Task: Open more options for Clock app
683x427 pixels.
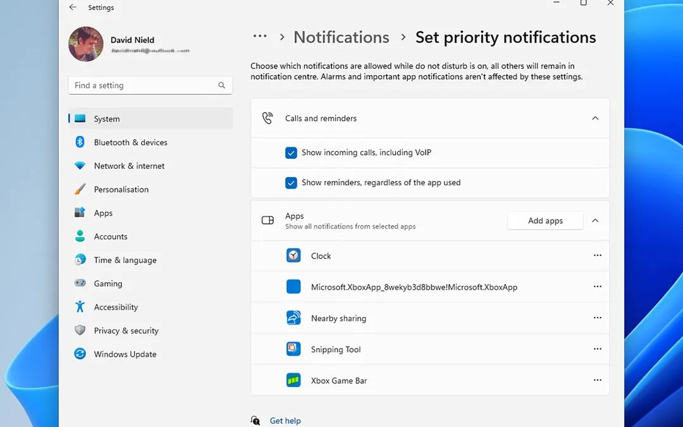Action: 597,256
